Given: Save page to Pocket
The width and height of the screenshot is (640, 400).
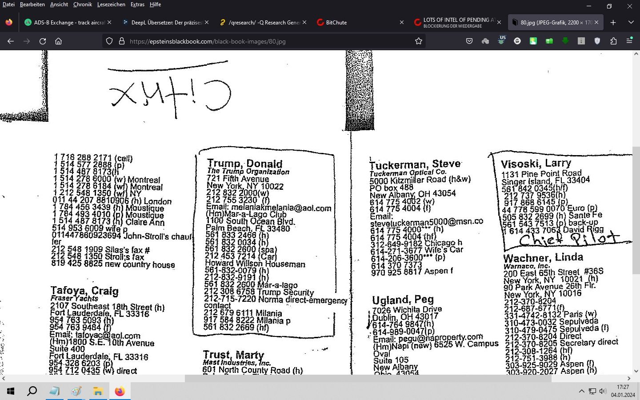Looking at the screenshot, I should [x=469, y=41].
